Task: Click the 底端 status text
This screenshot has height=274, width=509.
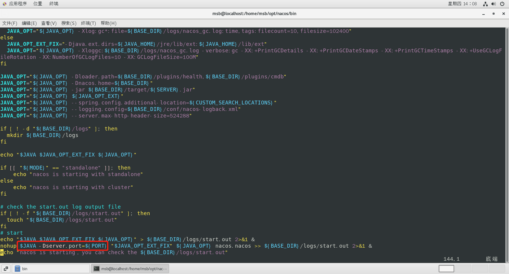Action: coord(492,259)
